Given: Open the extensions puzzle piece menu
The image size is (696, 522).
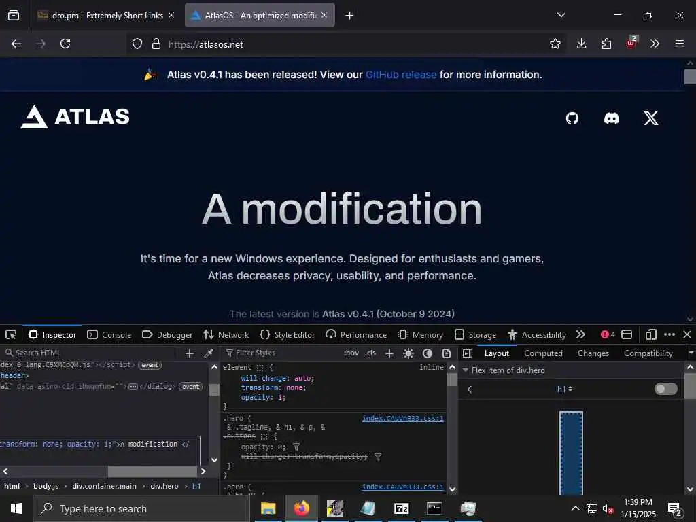Looking at the screenshot, I should (606, 43).
